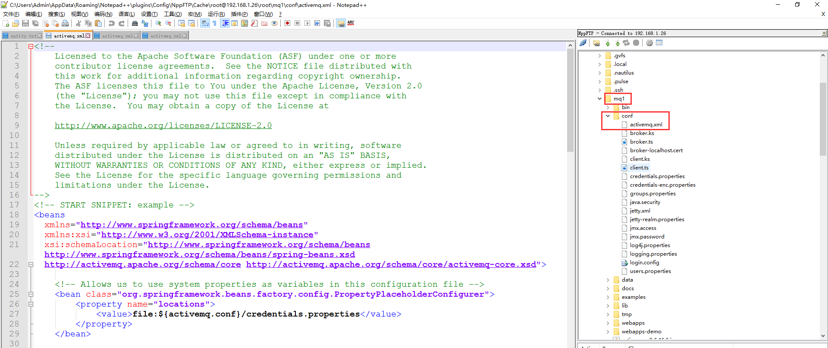Click the NppFTP download file icon
Image resolution: width=828 pixels, height=348 pixels.
(x=608, y=43)
